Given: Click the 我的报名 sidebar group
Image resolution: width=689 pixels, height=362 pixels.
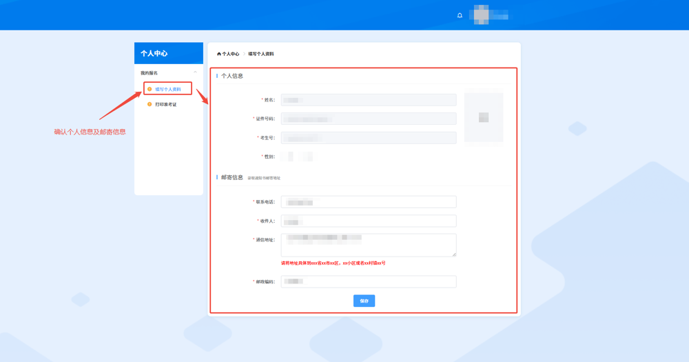Looking at the screenshot, I should point(150,73).
